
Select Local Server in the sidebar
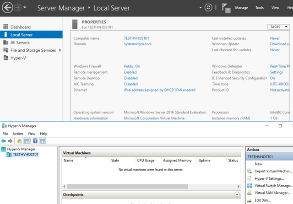tap(31, 35)
